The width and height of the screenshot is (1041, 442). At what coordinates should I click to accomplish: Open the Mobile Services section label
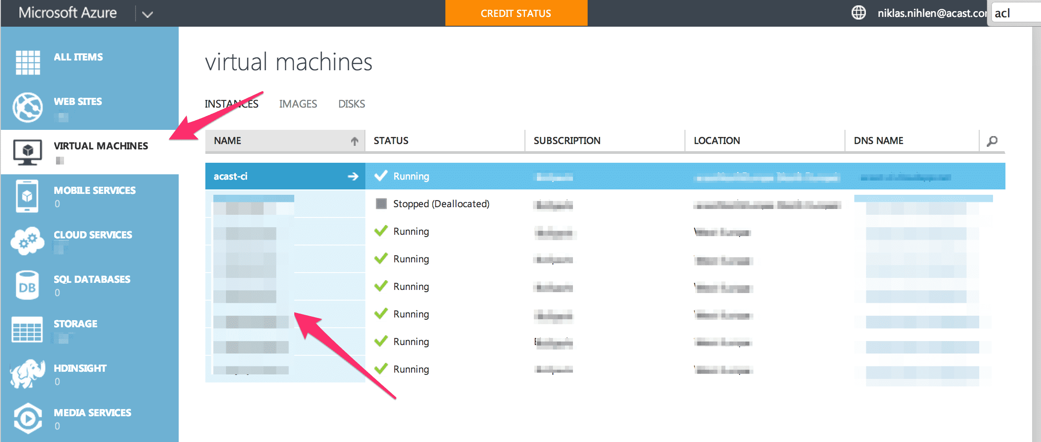click(95, 190)
